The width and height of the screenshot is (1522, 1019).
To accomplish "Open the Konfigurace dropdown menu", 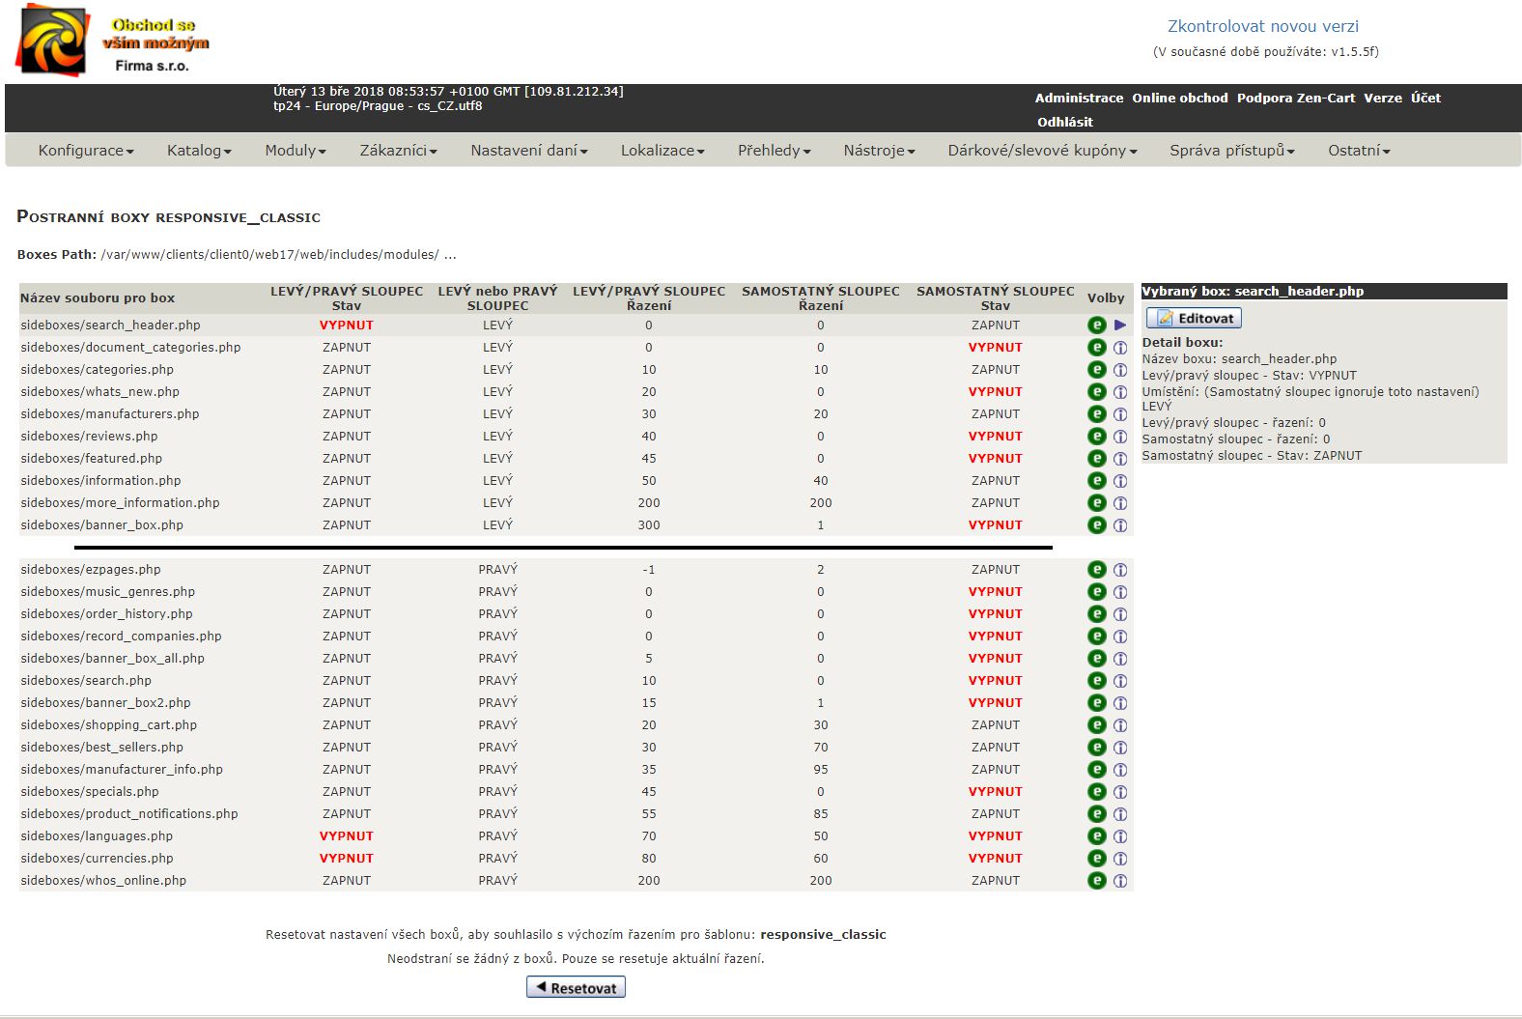I will tap(86, 151).
